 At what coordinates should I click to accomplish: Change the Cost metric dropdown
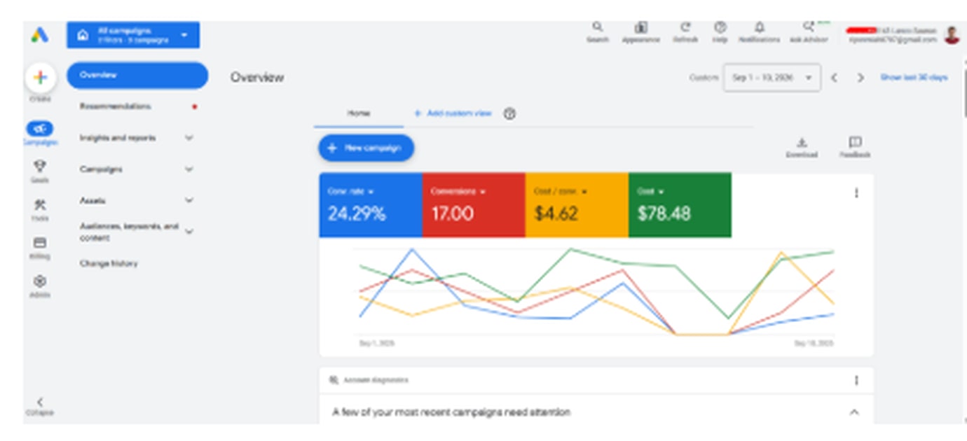[x=650, y=191]
